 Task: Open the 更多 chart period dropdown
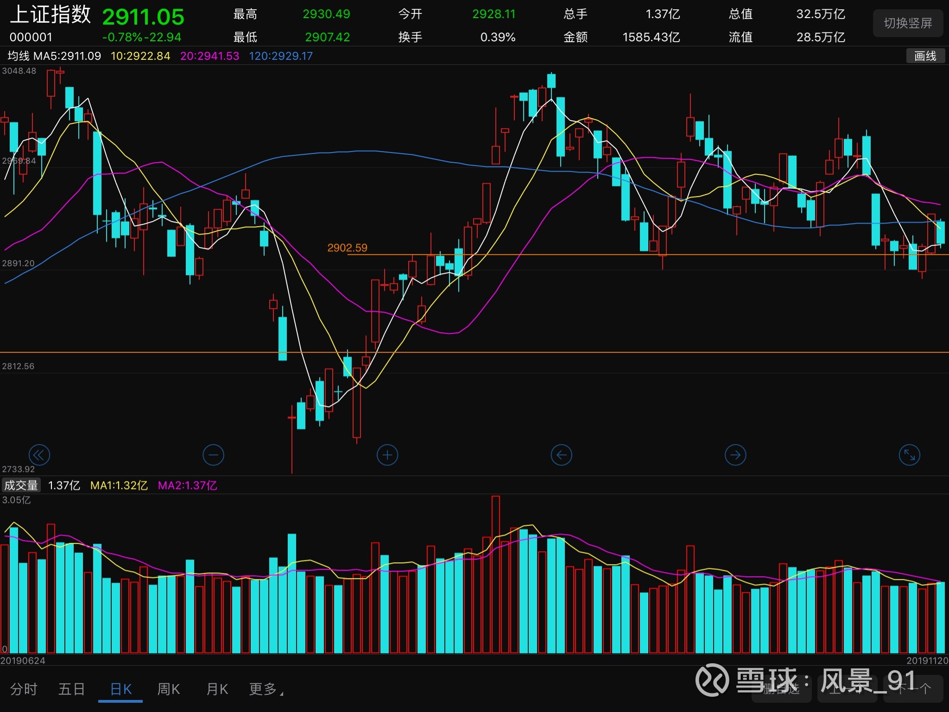[266, 689]
